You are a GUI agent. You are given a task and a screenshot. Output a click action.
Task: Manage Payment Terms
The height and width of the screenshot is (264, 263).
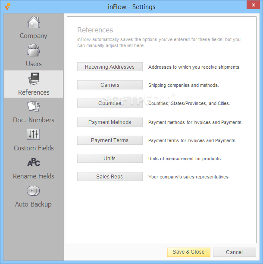[110, 140]
